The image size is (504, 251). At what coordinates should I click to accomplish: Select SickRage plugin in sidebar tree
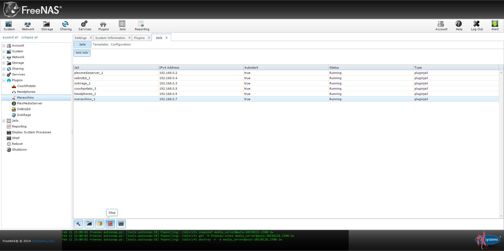tap(24, 115)
